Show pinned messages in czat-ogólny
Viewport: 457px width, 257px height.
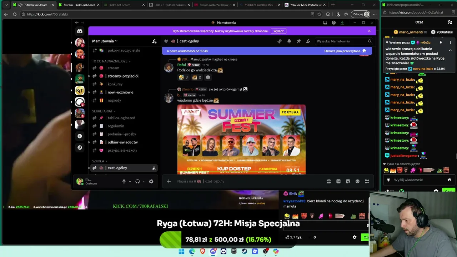click(299, 41)
